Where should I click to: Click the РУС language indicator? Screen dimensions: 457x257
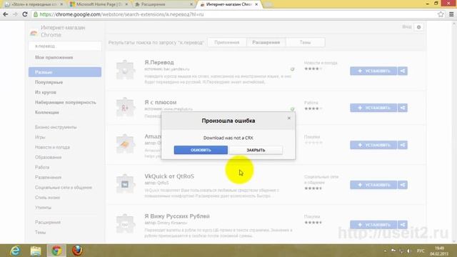click(421, 251)
